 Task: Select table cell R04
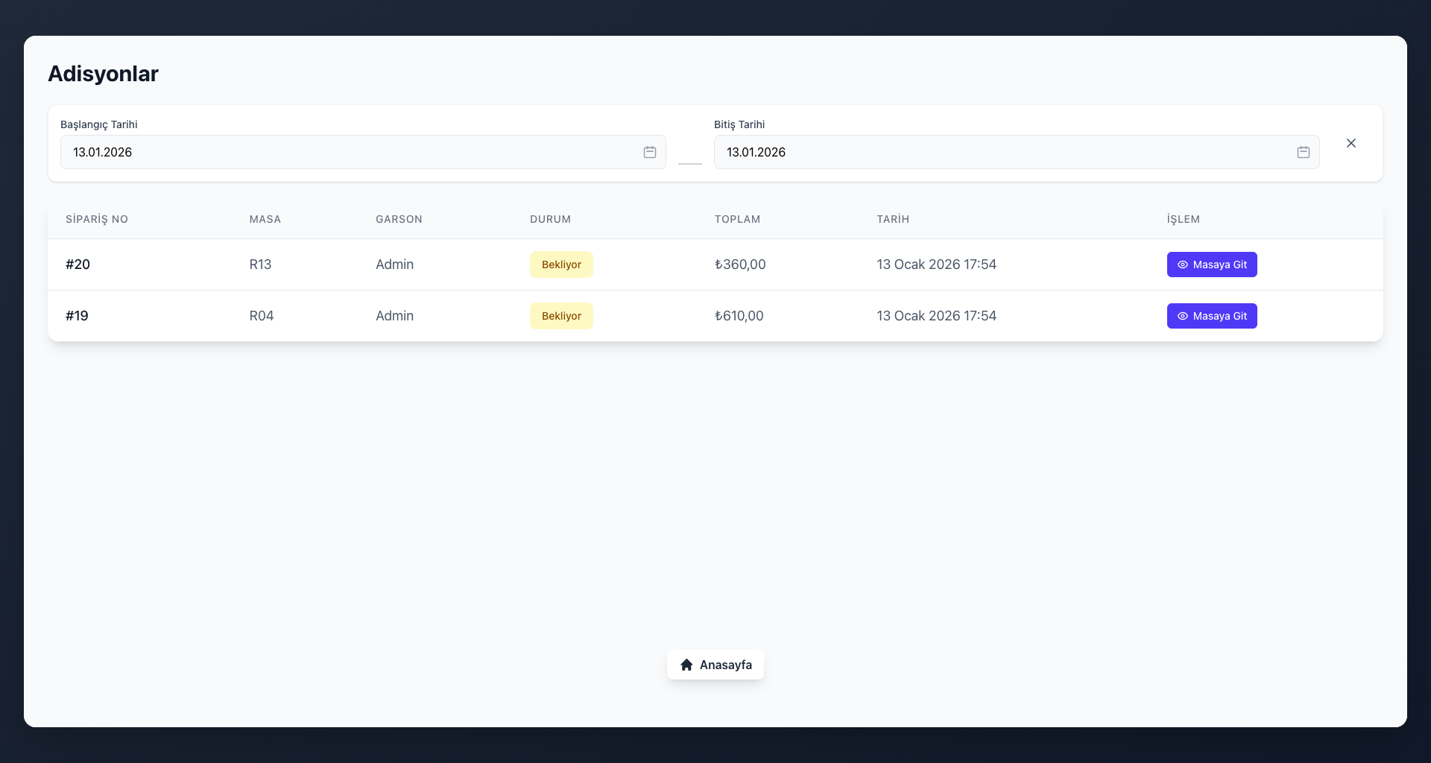262,316
